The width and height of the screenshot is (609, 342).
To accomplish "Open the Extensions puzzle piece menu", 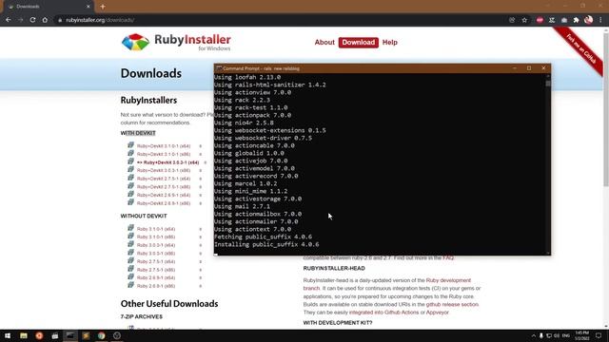I will [577, 20].
